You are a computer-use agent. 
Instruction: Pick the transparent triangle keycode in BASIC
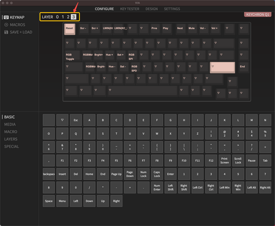[x=62, y=120]
